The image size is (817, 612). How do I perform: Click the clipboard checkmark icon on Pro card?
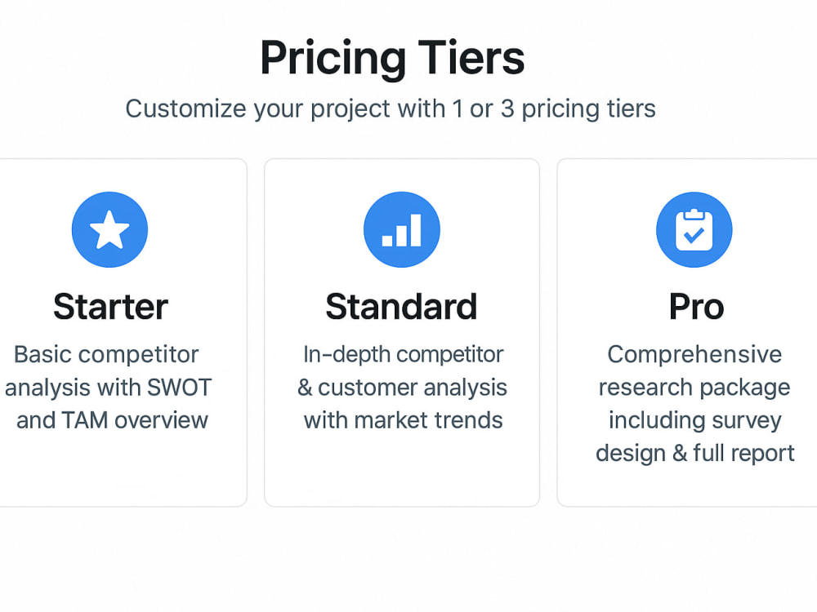tap(694, 229)
